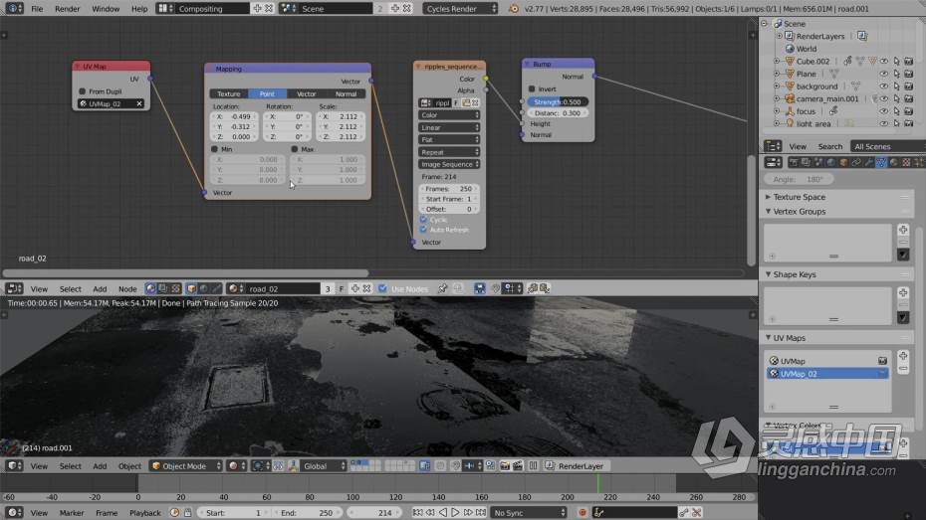The image size is (926, 520).
Task: Enable Max clamp in Mapping node
Action: point(294,149)
